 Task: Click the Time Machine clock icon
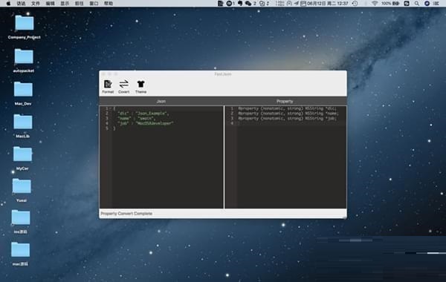355,4
